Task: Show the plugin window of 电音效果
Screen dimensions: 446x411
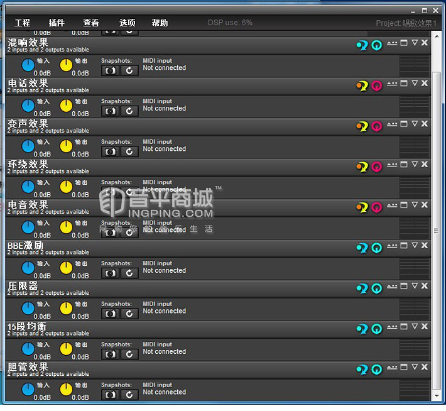Action: (404, 205)
